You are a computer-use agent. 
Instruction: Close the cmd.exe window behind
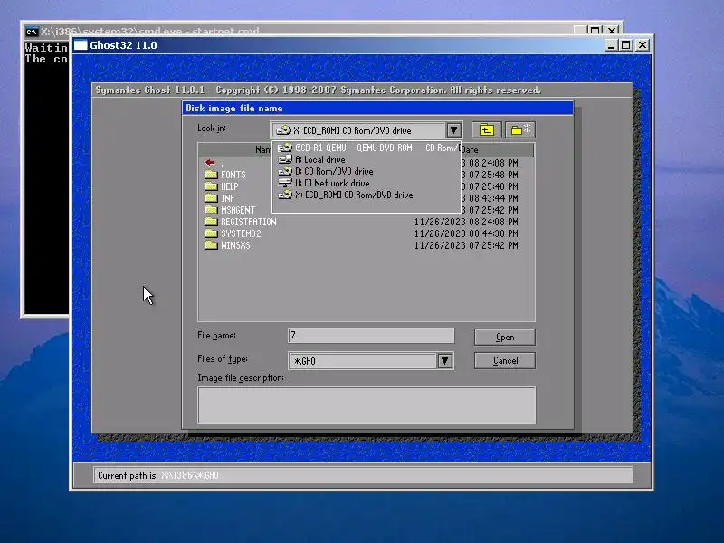coord(612,31)
